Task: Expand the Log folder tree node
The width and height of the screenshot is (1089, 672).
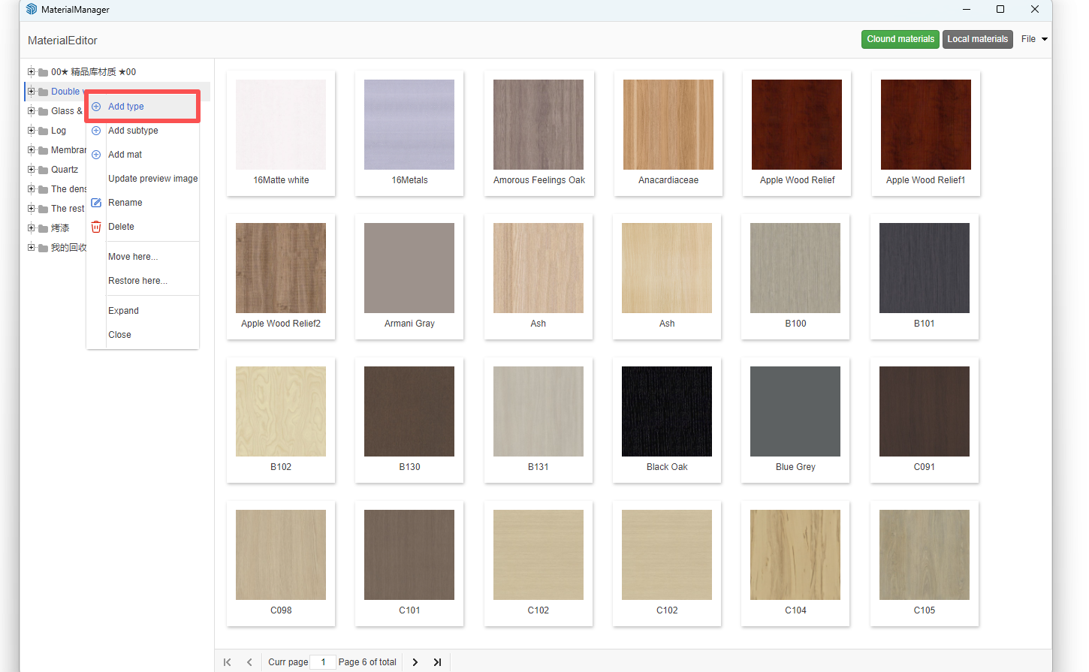Action: click(x=32, y=131)
